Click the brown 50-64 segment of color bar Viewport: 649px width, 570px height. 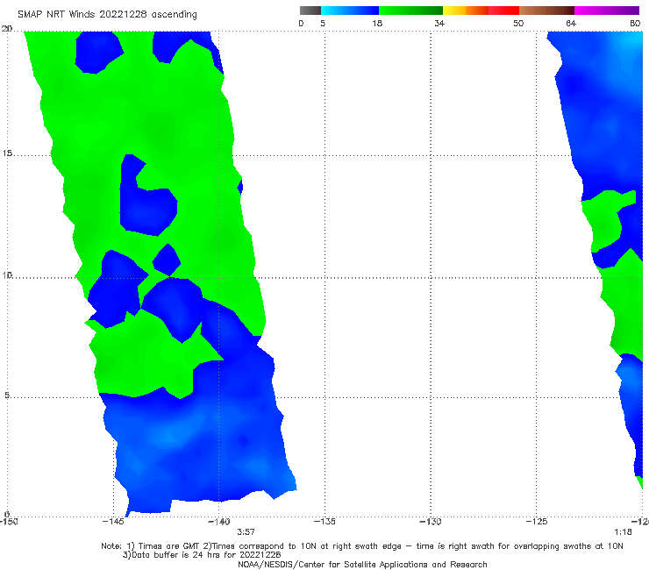pos(546,11)
